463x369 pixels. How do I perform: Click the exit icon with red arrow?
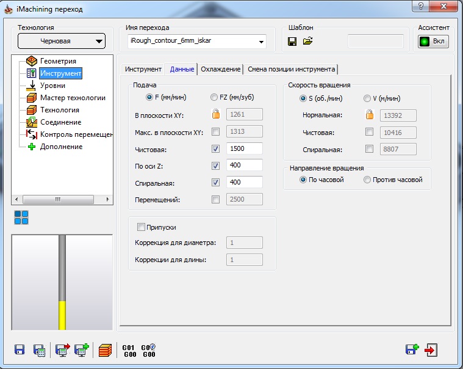point(431,350)
